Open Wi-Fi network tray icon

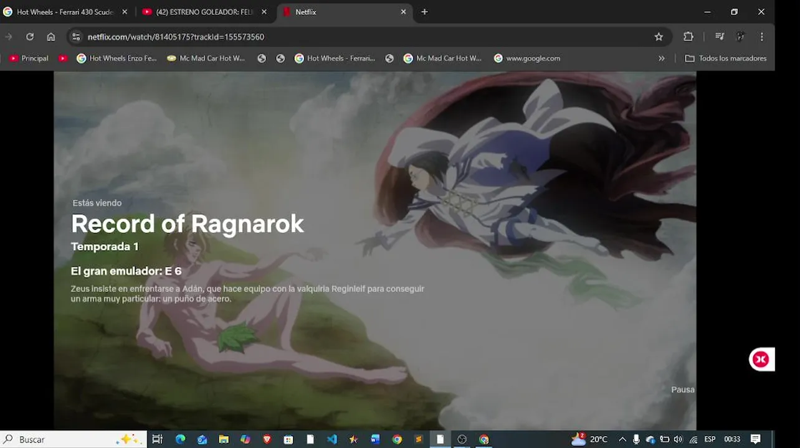(x=693, y=439)
